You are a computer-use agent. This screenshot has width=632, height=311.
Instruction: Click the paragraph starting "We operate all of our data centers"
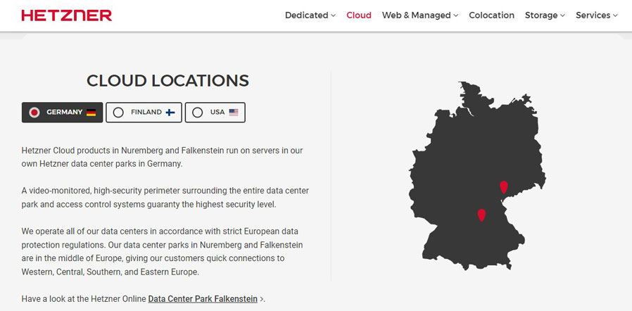(x=162, y=252)
